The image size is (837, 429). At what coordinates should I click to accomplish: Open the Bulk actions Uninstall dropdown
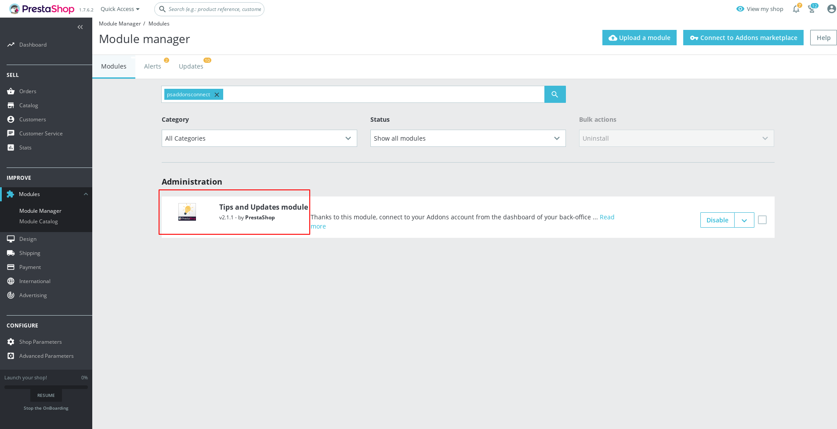click(x=677, y=138)
